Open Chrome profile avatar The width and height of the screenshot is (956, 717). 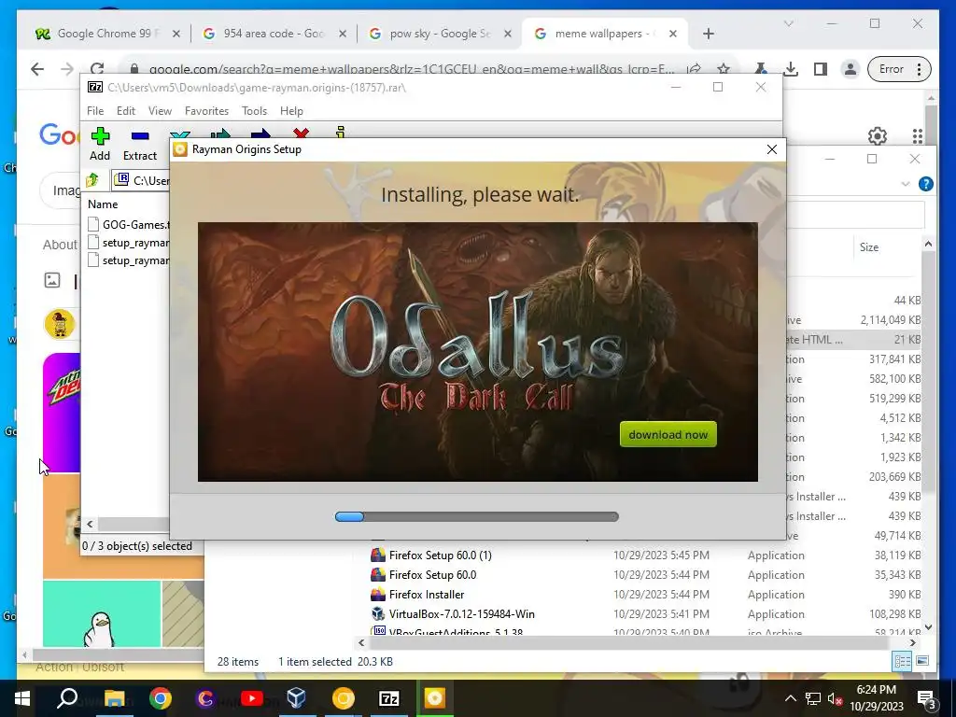click(850, 69)
